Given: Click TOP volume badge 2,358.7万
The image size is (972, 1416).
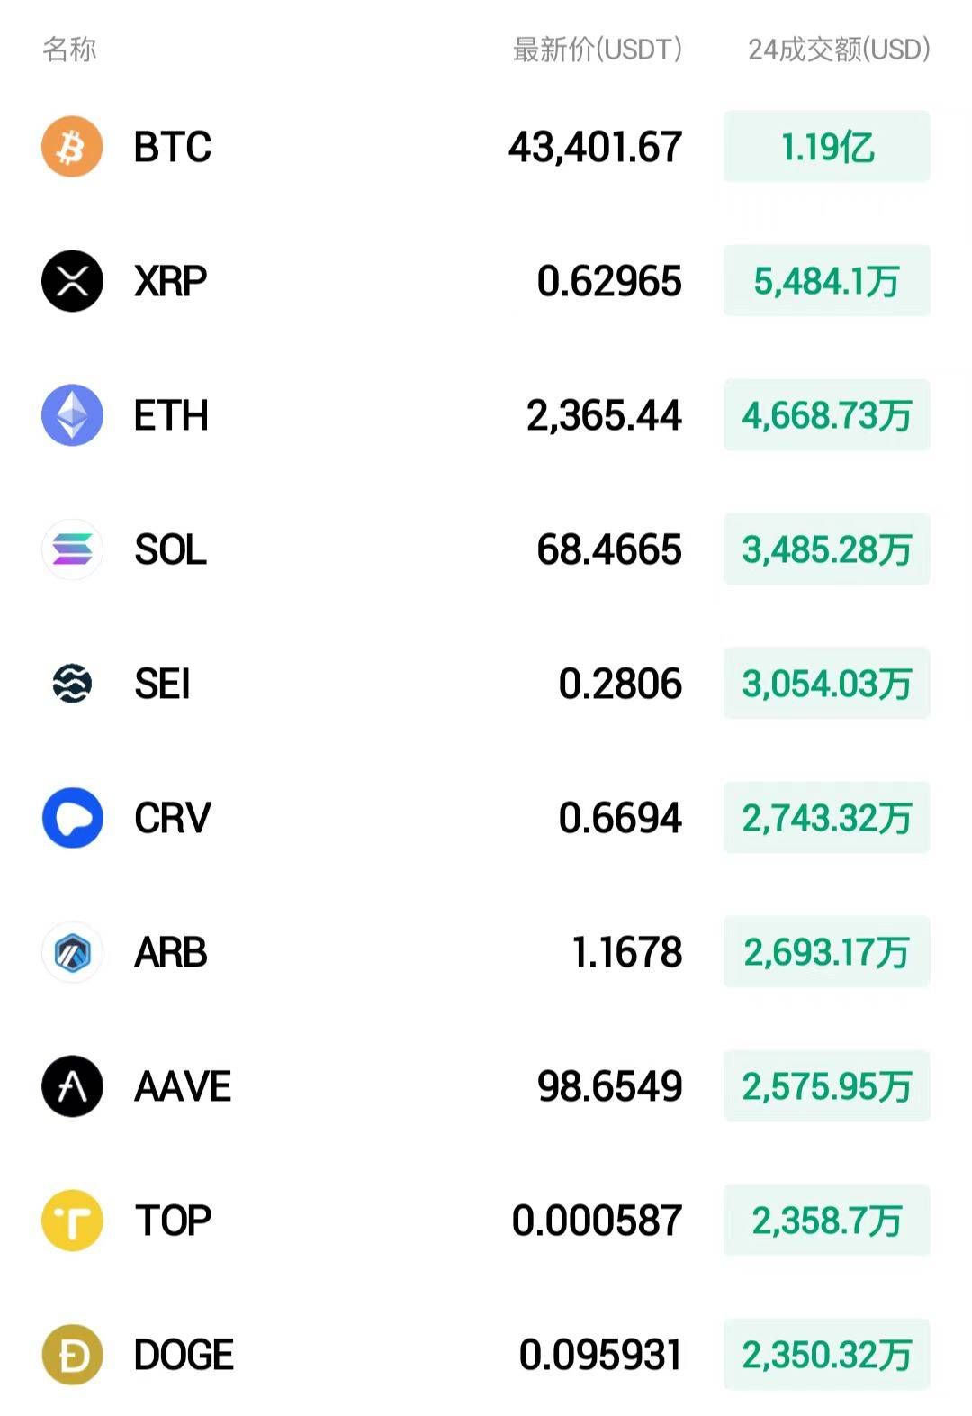Looking at the screenshot, I should tap(826, 1221).
